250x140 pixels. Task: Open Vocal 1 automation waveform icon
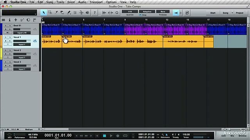pos(35,41)
